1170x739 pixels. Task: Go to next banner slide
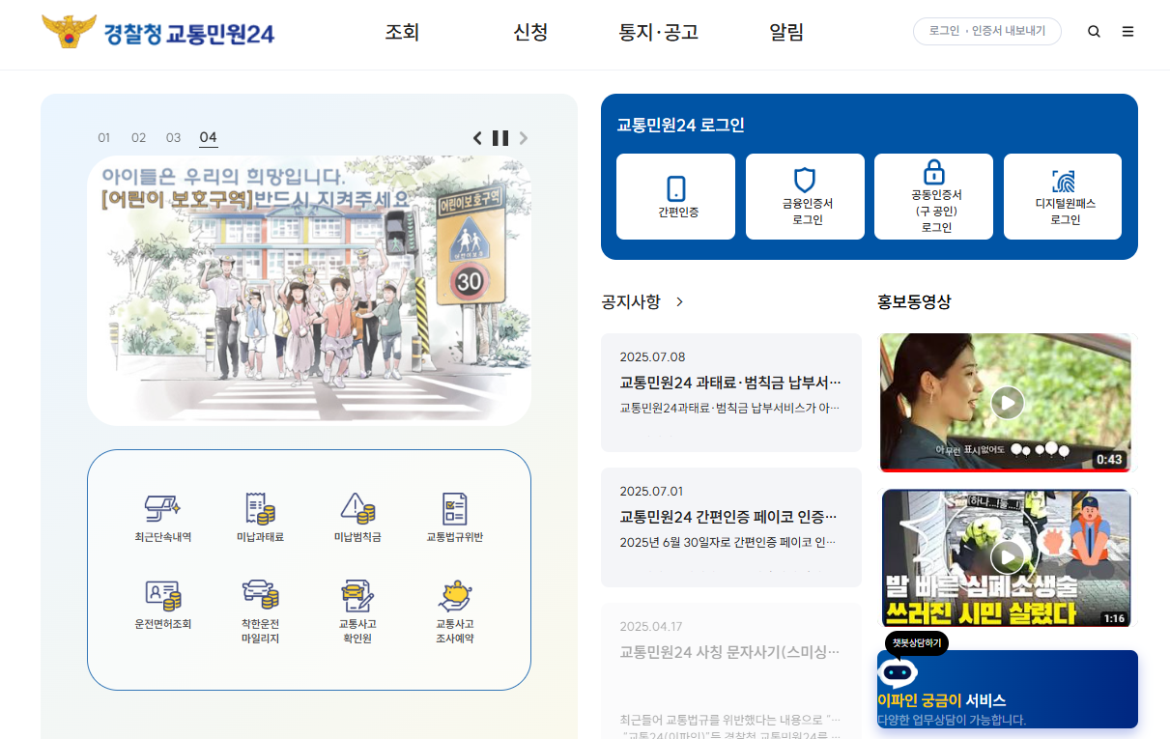(524, 138)
